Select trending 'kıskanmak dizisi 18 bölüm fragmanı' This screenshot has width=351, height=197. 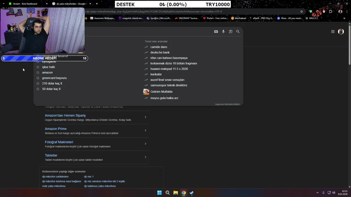pyautogui.click(x=174, y=63)
